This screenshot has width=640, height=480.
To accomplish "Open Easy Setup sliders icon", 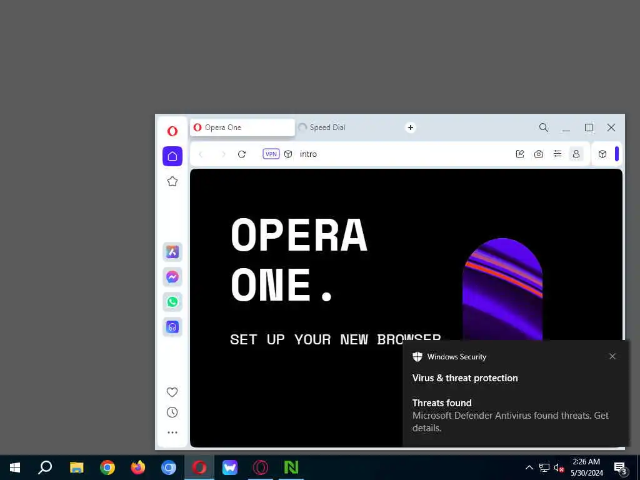I will 557,154.
